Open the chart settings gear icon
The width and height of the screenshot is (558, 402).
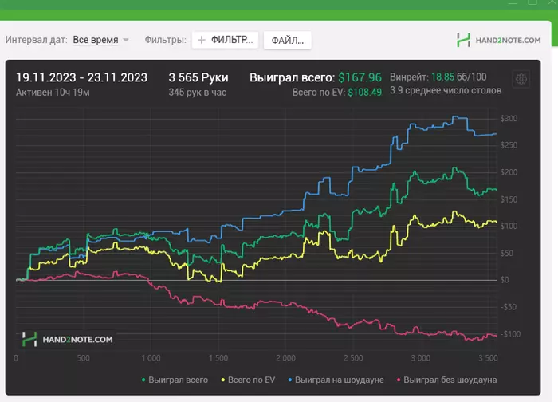521,79
